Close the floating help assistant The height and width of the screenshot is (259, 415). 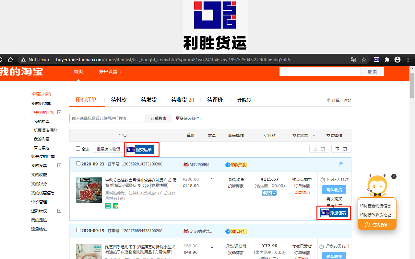394,176
